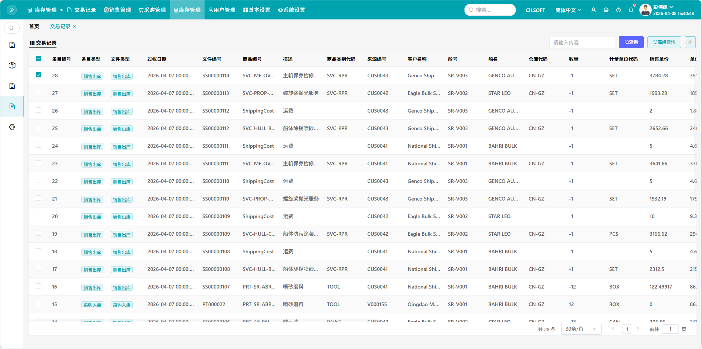Image resolution: width=702 pixels, height=349 pixels.
Task: Uncheck the checkbox for row 28
Action: (38, 75)
